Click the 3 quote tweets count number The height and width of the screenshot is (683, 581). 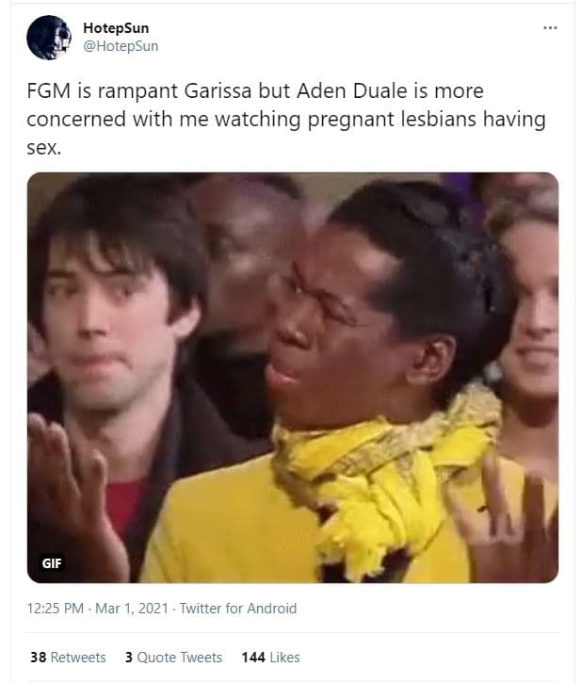(128, 657)
